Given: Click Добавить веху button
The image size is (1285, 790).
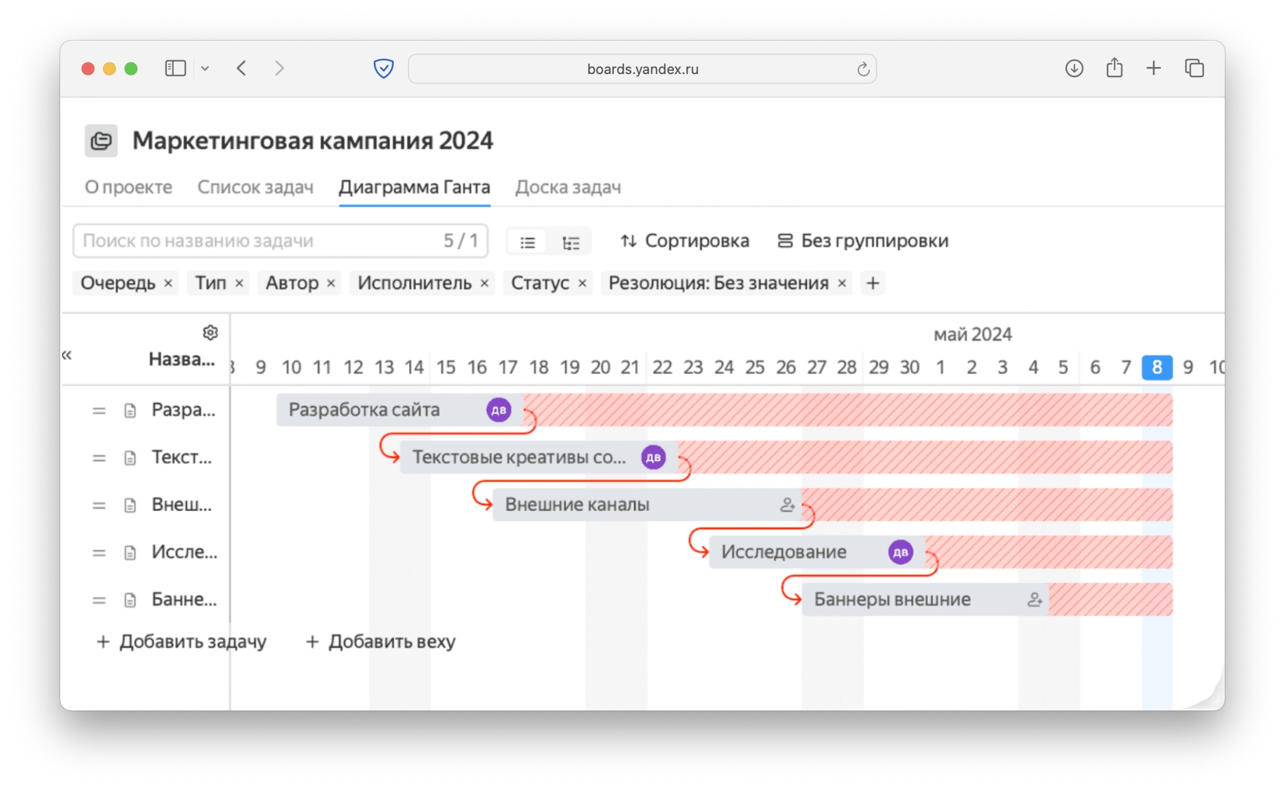Looking at the screenshot, I should point(380,641).
